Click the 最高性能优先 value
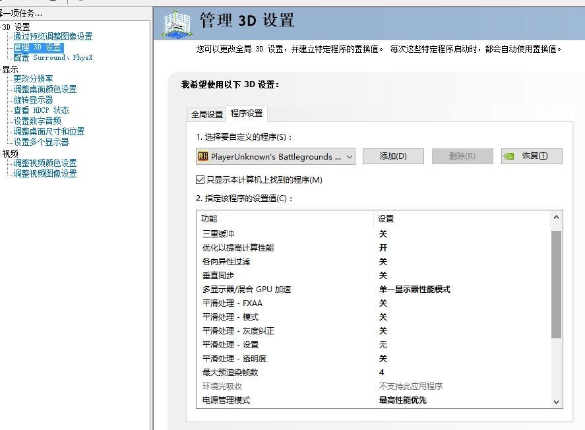The image size is (585, 430). tap(402, 400)
